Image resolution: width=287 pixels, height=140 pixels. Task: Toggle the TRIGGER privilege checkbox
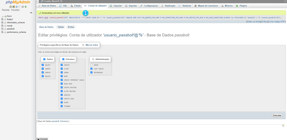pyautogui.click(x=62, y=106)
